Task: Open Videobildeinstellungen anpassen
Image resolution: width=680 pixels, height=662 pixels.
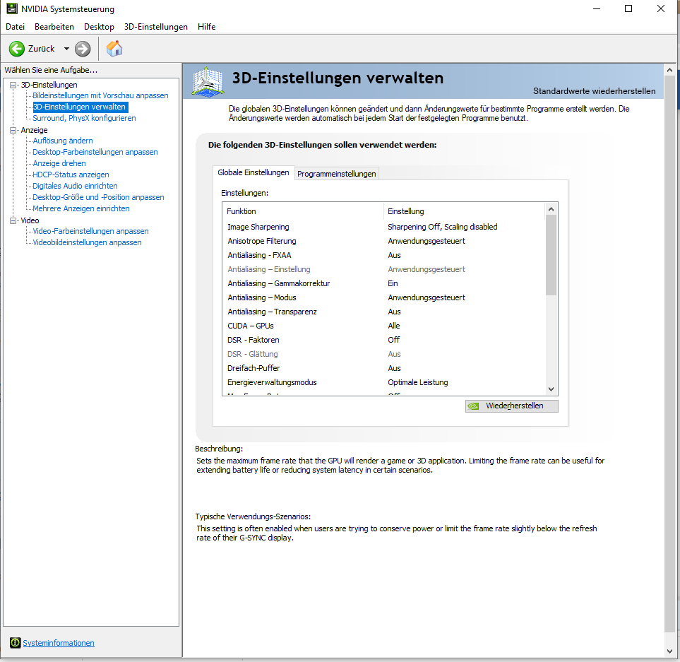Action: 87,242
